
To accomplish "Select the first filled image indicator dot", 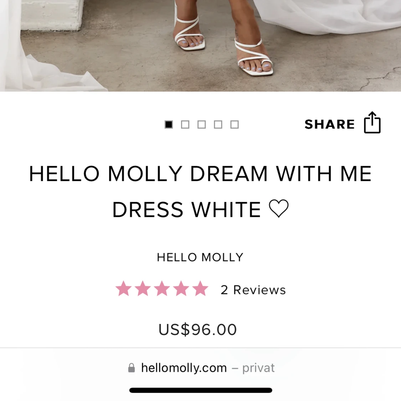I will coord(169,124).
